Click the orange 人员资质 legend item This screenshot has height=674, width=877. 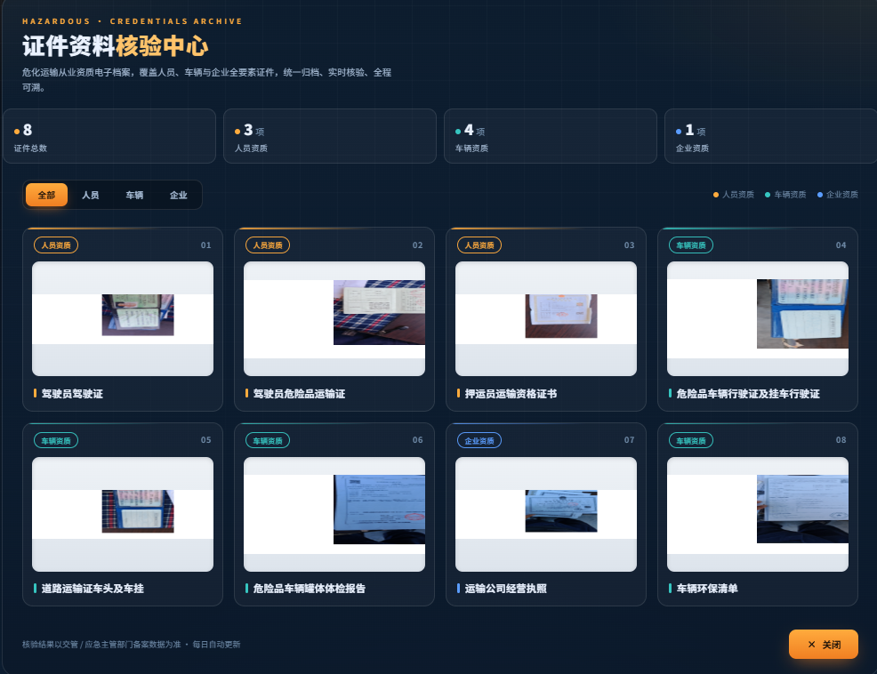[733, 195]
